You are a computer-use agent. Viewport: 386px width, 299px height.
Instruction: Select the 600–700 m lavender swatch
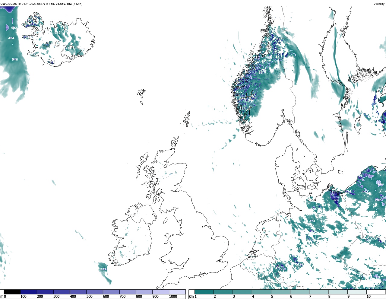tap(111, 292)
